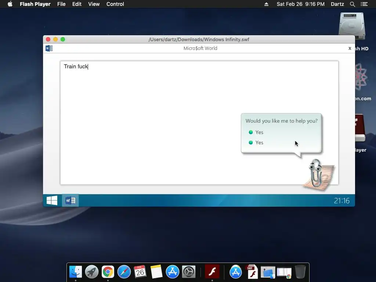Open the Edit menu
This screenshot has width=376, height=282.
point(77,4)
